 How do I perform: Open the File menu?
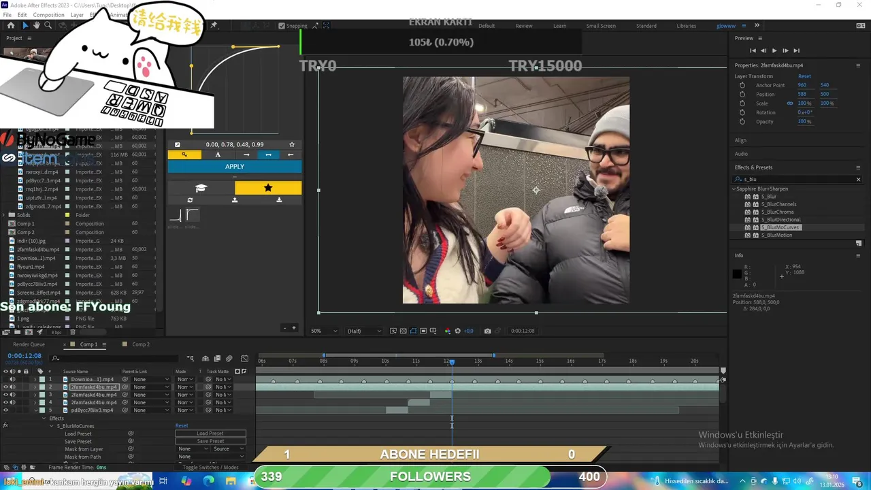tap(7, 14)
